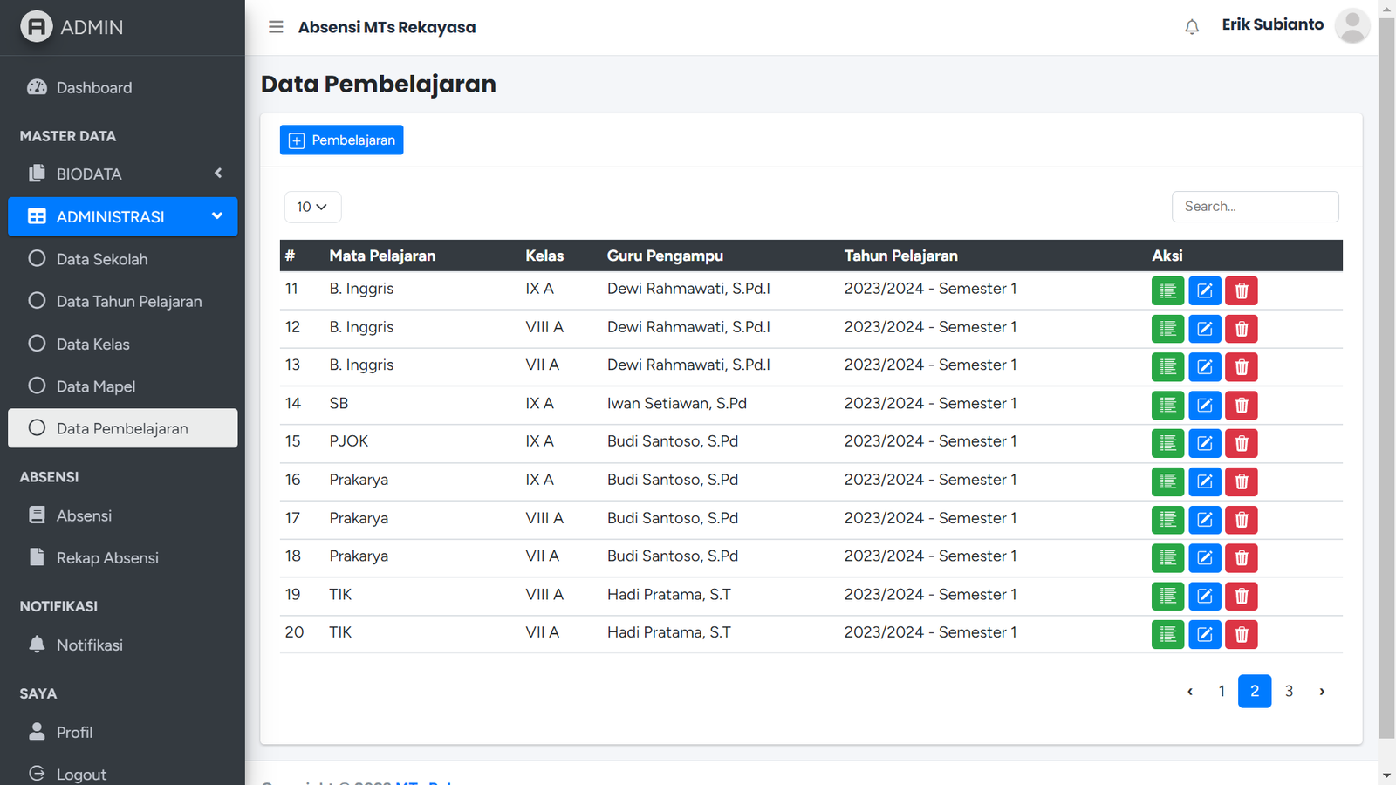Image resolution: width=1396 pixels, height=785 pixels.
Task: Go to Rekap Absensi menu item
Action: click(x=107, y=558)
